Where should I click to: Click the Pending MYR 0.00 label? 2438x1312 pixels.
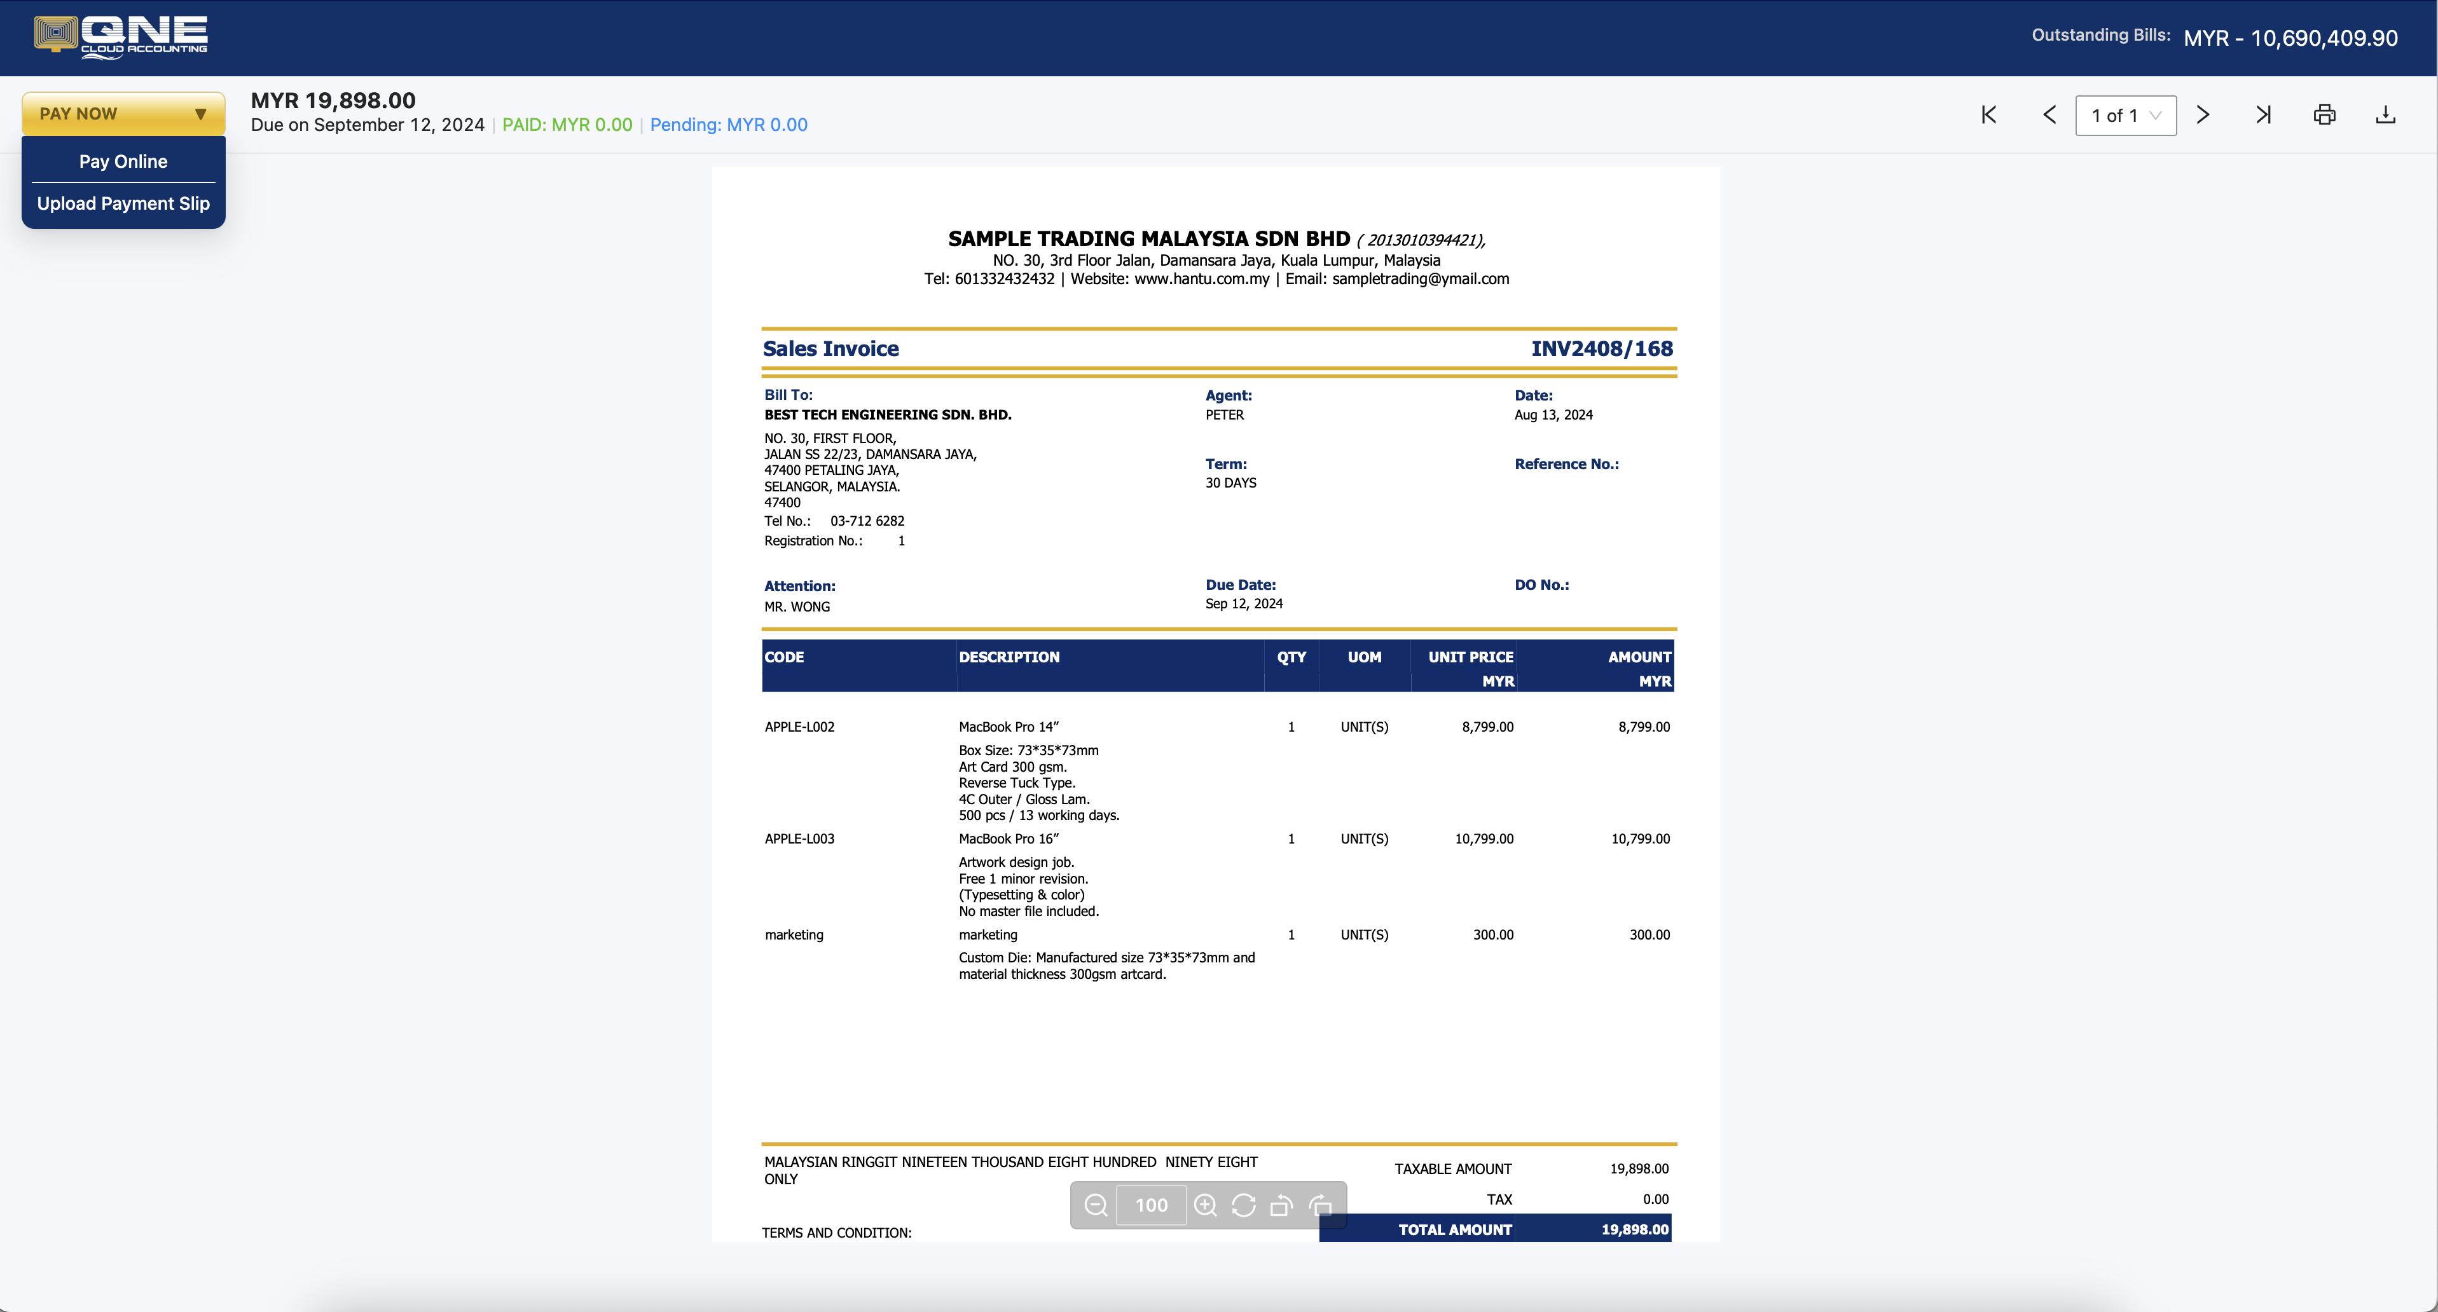(729, 125)
